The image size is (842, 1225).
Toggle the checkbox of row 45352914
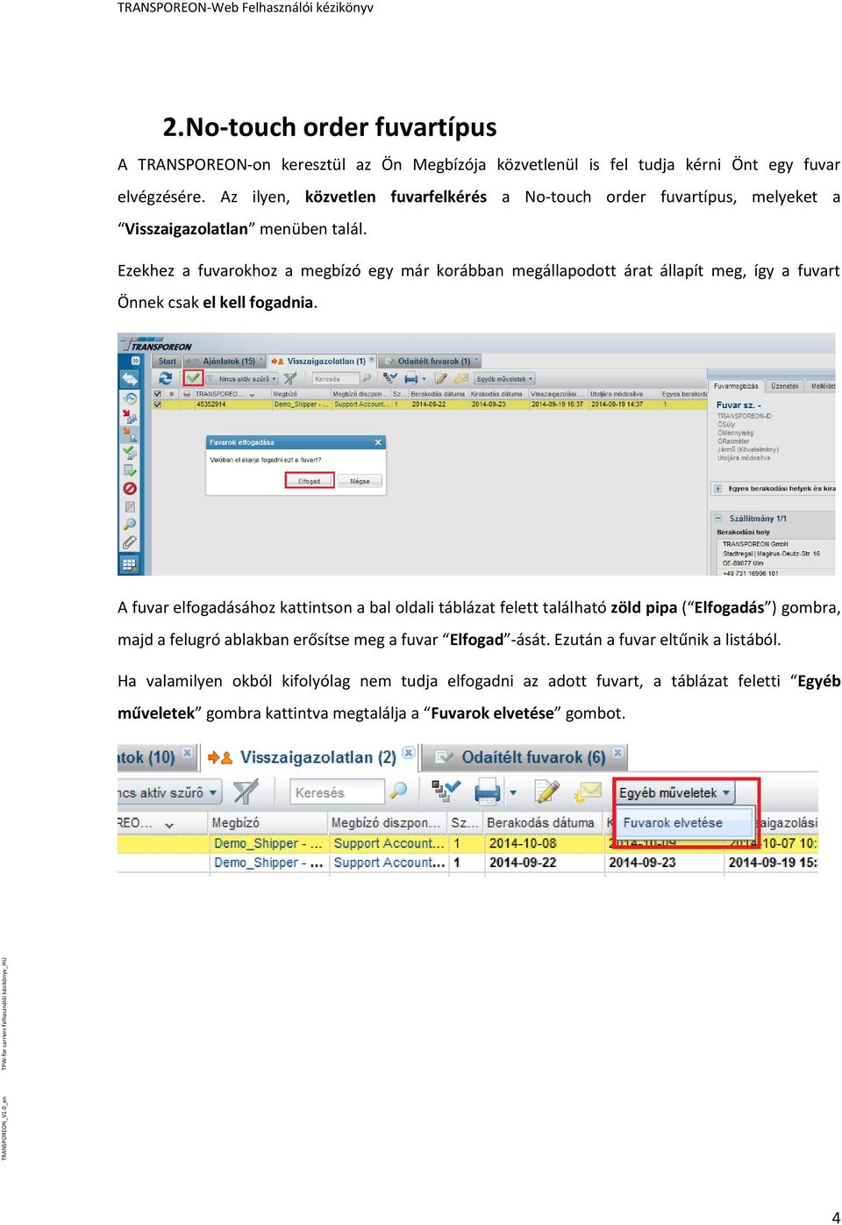[158, 405]
